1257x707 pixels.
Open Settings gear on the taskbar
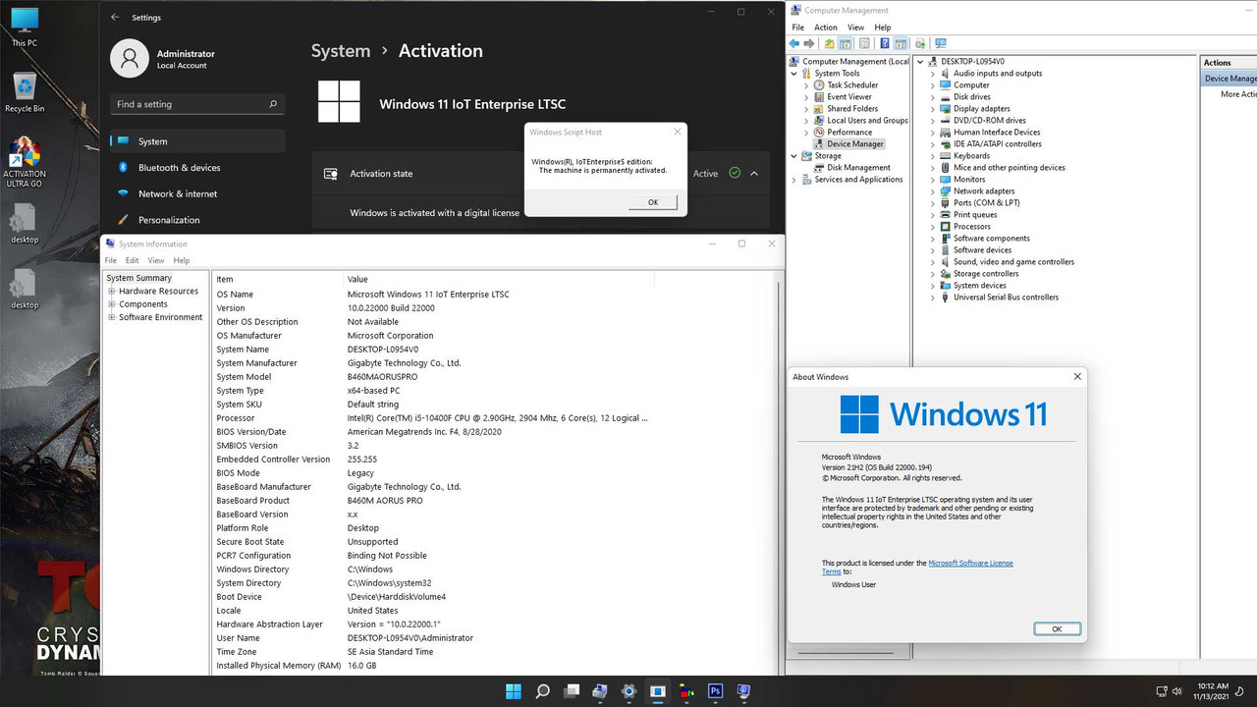pyautogui.click(x=628, y=691)
